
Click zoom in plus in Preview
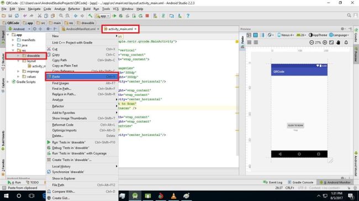pos(325,42)
